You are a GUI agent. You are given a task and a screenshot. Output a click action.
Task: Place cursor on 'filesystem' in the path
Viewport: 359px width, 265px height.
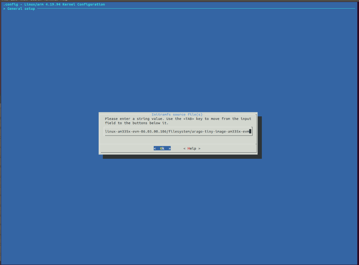(x=179, y=132)
